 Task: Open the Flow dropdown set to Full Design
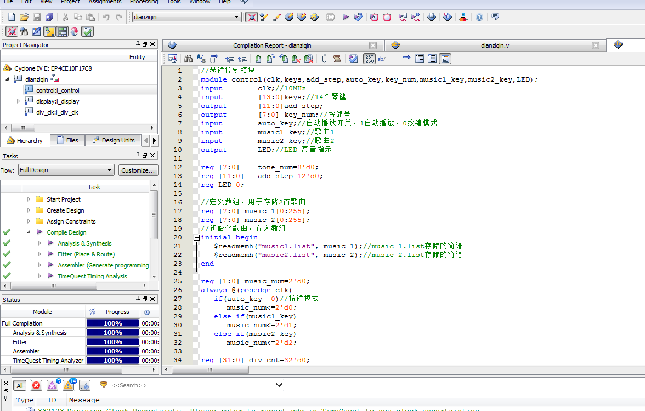coord(66,170)
